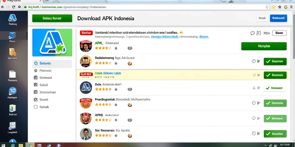Select Sotunis in the sidebar
295x147 pixels.
[x=52, y=63]
